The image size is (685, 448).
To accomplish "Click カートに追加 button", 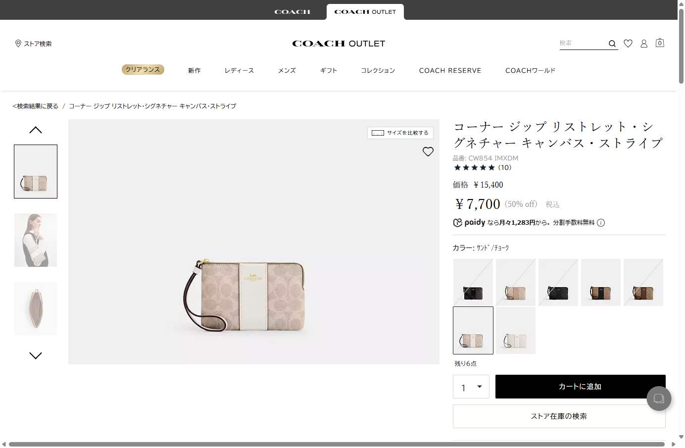I will [581, 387].
